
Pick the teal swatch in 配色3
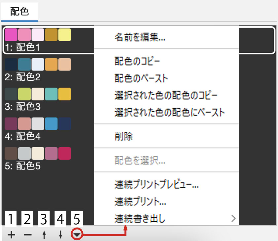point(51,94)
